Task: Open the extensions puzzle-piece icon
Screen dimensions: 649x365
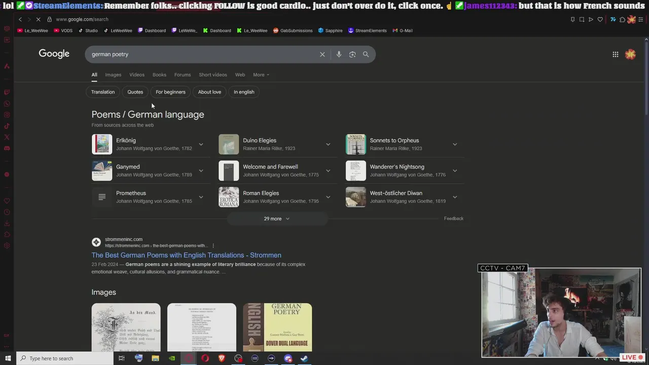Action: [622, 19]
